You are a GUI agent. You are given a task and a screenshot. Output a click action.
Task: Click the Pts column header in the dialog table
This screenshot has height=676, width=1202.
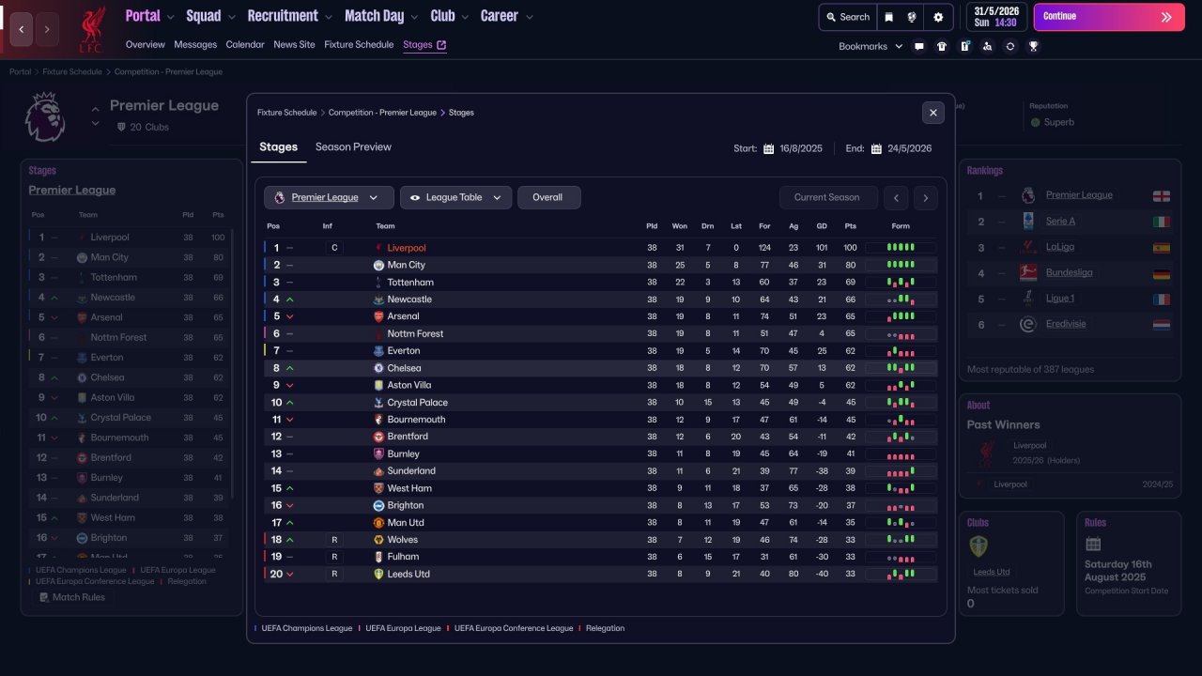(851, 226)
